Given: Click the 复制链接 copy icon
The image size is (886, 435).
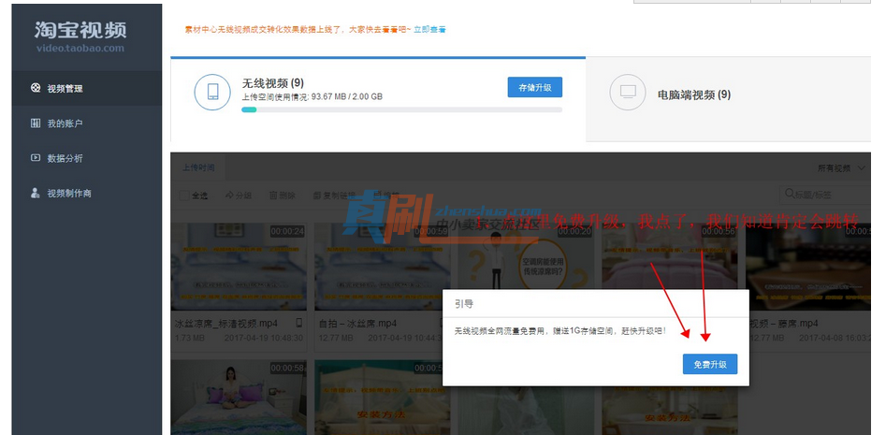Looking at the screenshot, I should (317, 196).
